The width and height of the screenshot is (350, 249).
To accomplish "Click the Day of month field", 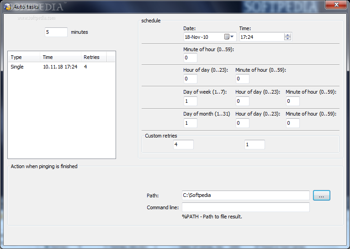I will pyautogui.click(x=191, y=123).
